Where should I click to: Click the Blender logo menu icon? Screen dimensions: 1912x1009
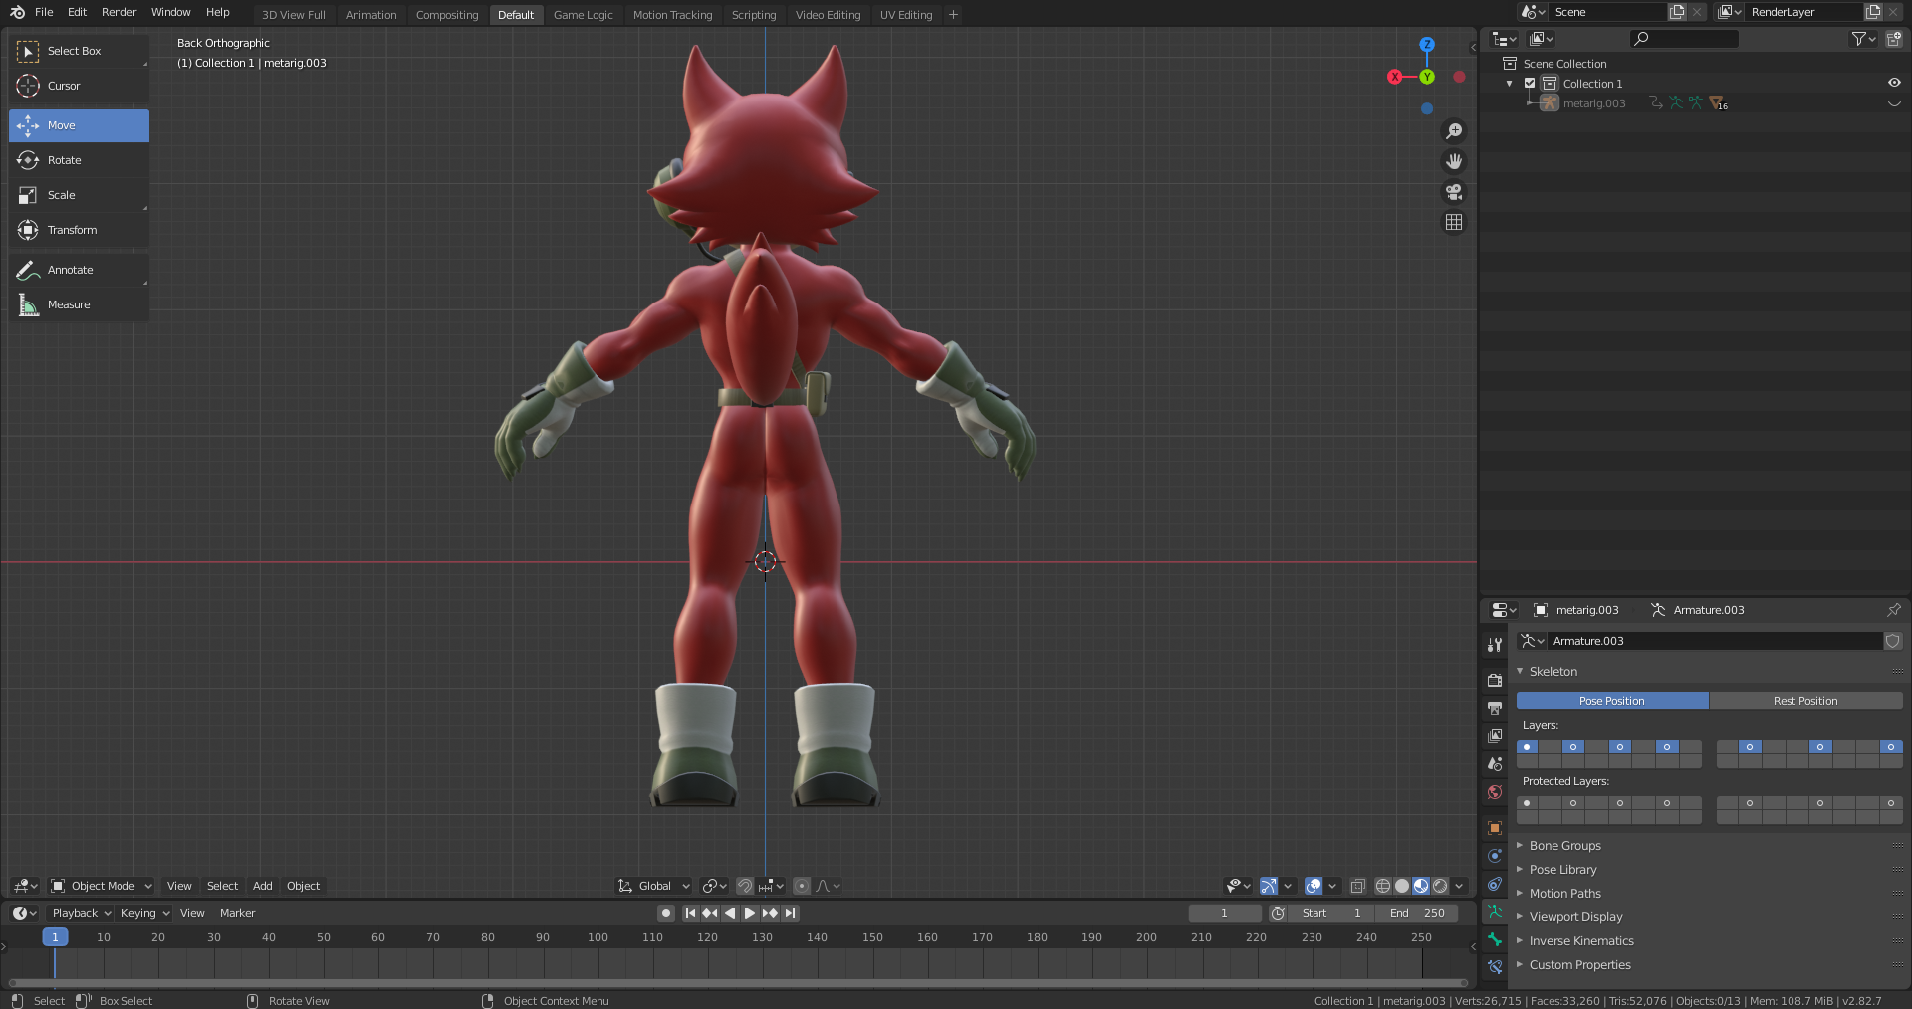(17, 12)
